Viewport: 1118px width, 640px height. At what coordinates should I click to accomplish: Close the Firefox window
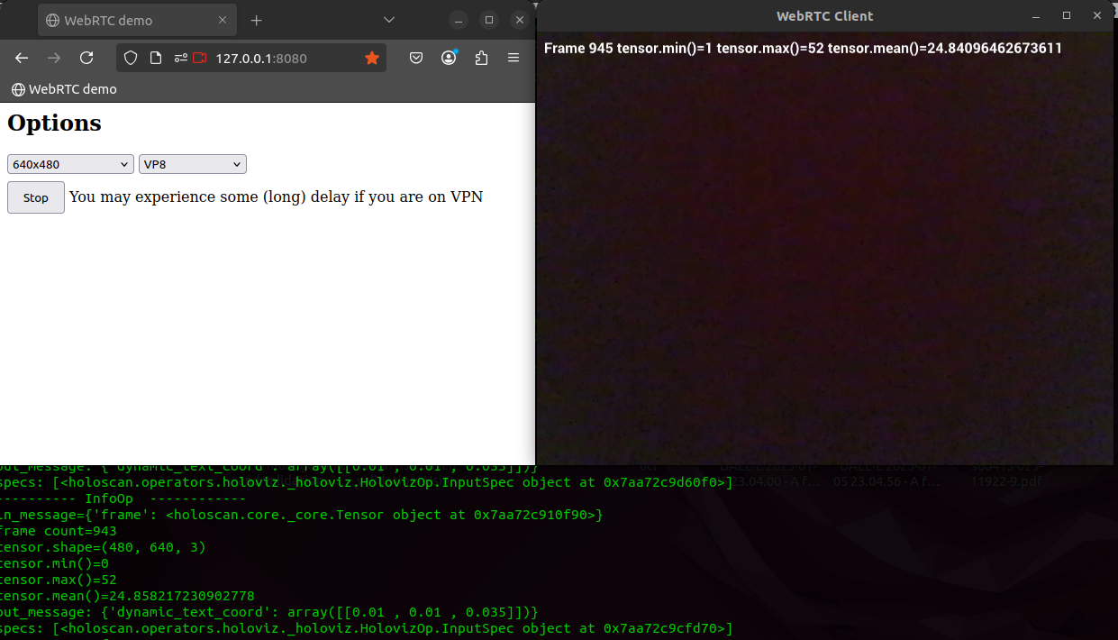(520, 20)
